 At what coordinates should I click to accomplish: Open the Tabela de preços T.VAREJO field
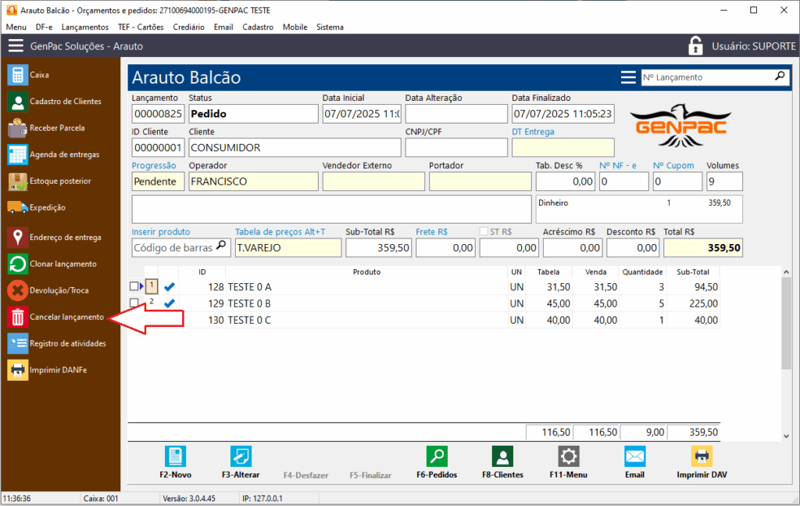pyautogui.click(x=287, y=248)
